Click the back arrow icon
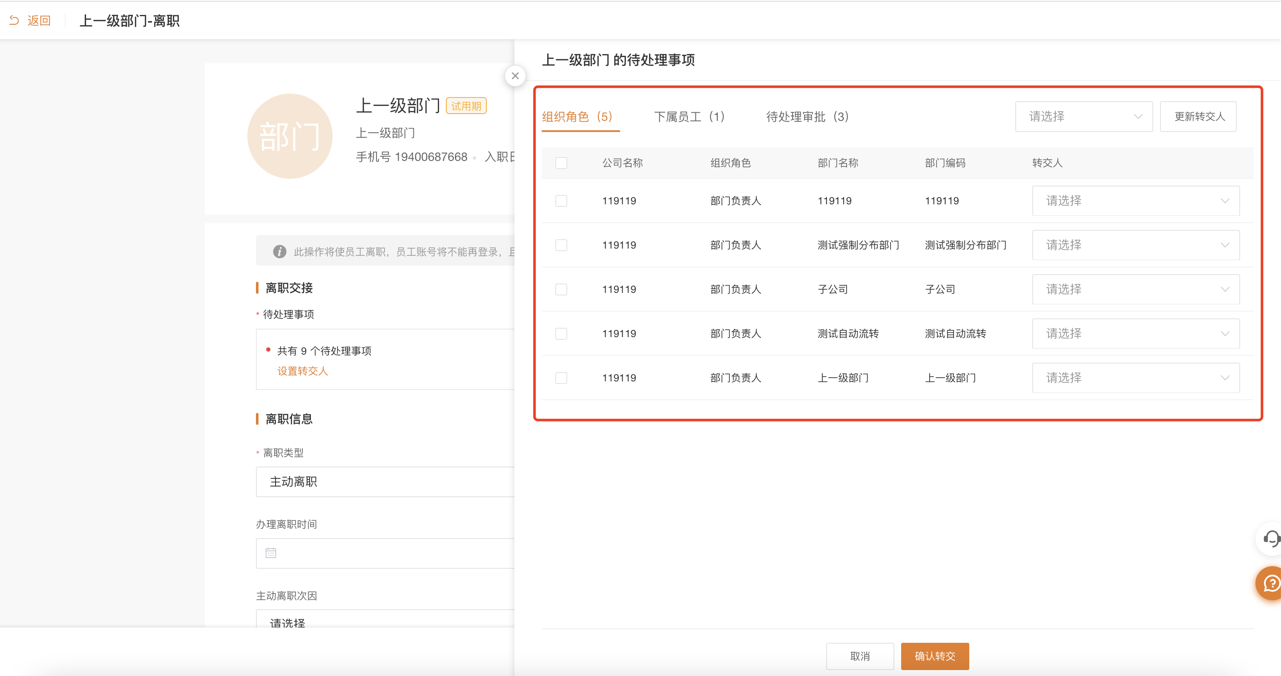Screen dimensions: 1281x676 14,20
